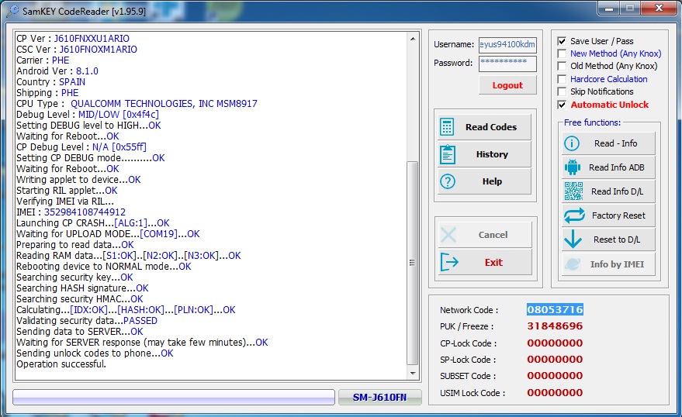
Task: Click the SUBSET Code value
Action: click(555, 376)
